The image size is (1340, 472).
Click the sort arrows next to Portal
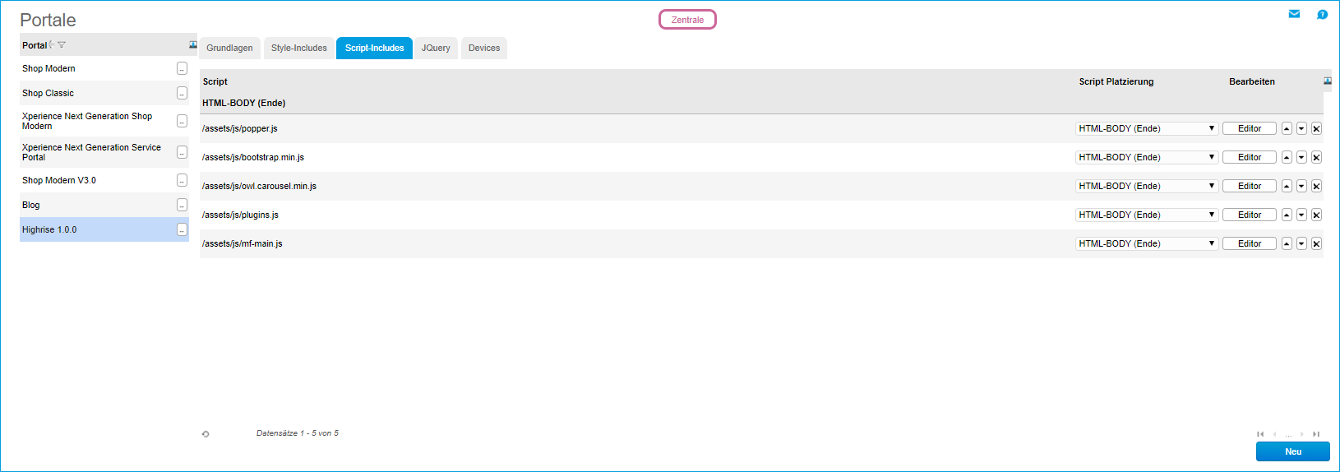(51, 45)
